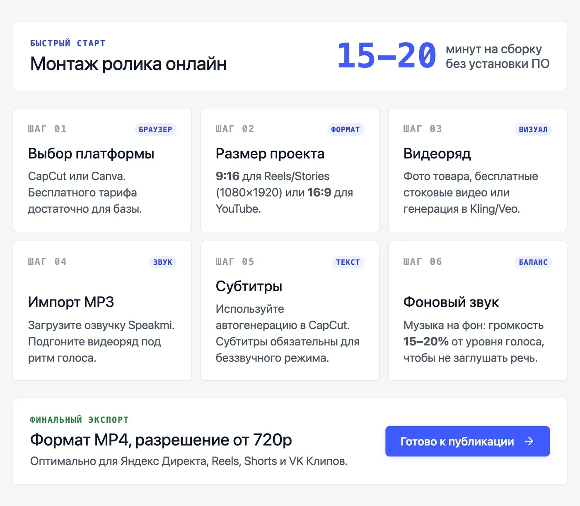
Task: Click the bold "16:9" aspect ratio
Action: (319, 193)
